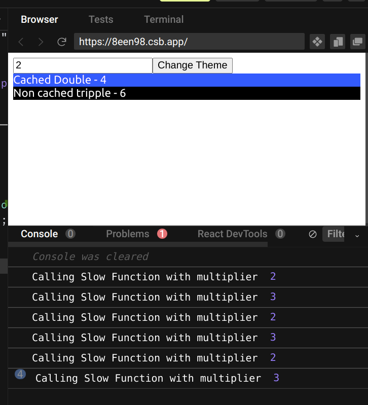Go forward in the preview browser
The image size is (368, 405).
(x=41, y=42)
